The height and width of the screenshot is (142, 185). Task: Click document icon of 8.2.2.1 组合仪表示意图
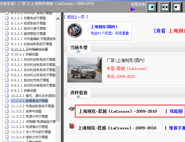(7, 28)
